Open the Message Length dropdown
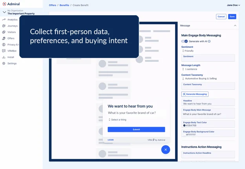This screenshot has height=169, width=245. (x=190, y=69)
